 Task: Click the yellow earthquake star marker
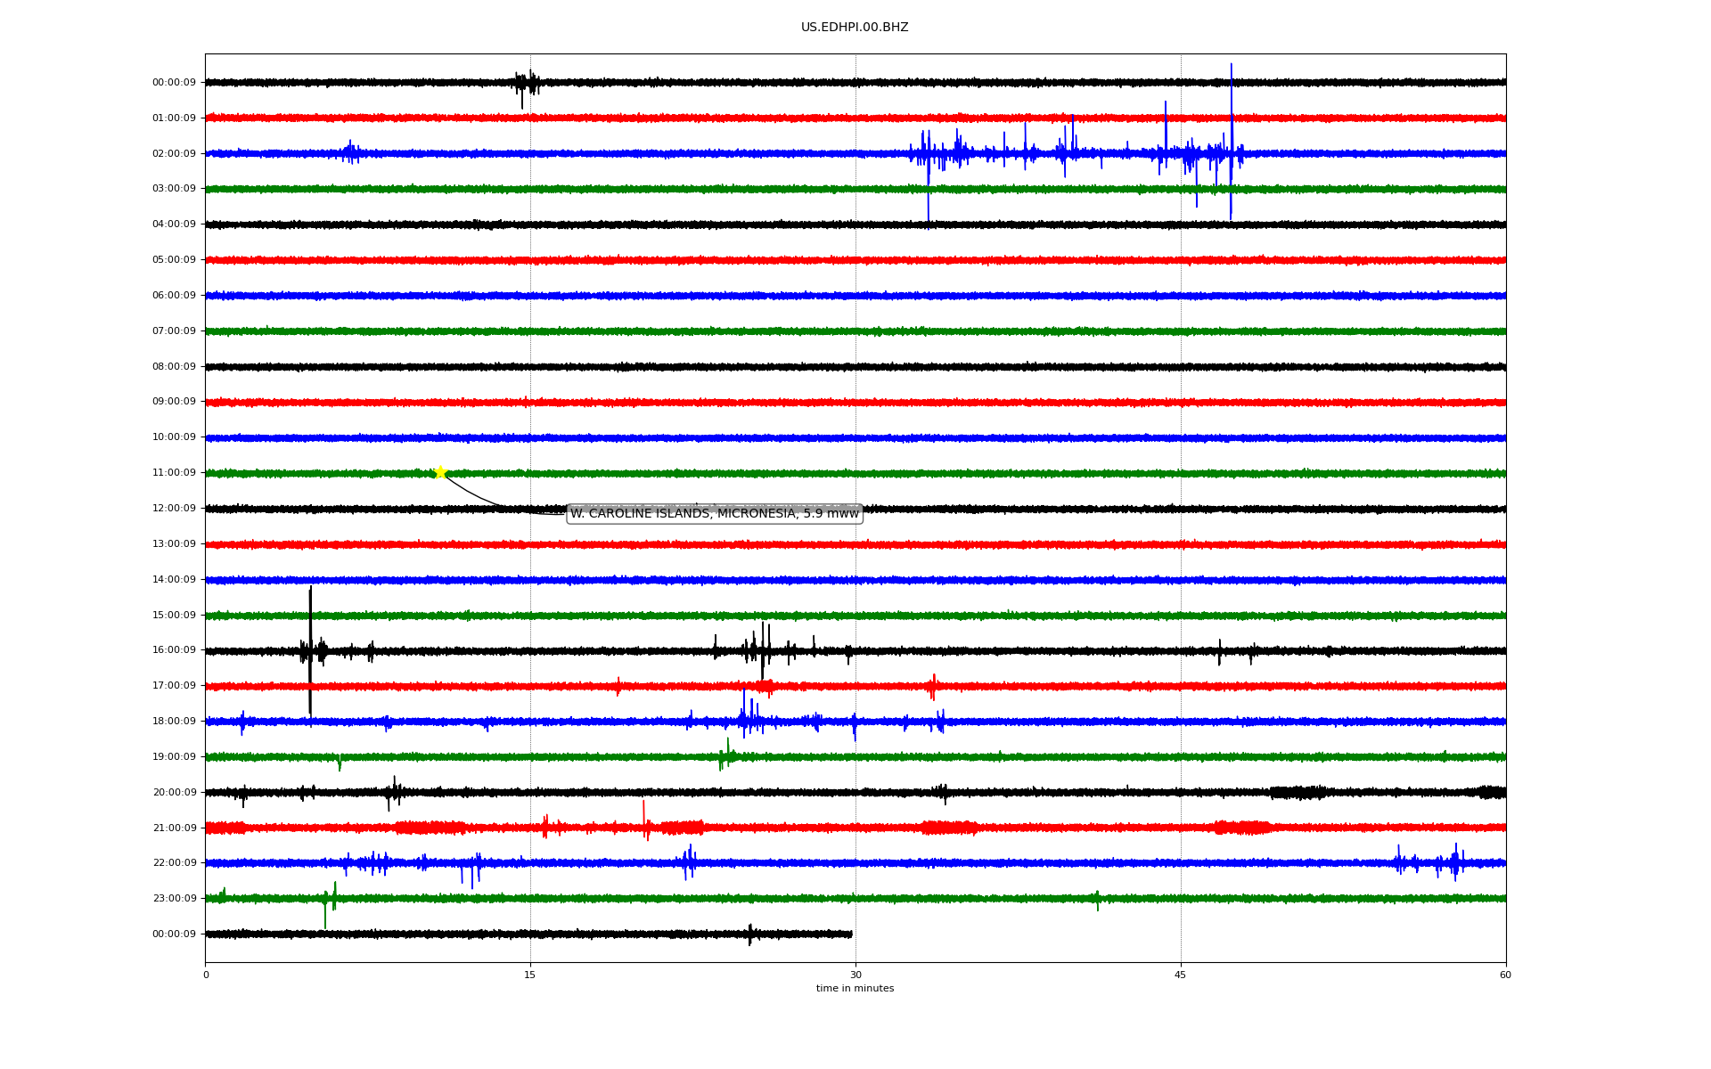(x=440, y=472)
